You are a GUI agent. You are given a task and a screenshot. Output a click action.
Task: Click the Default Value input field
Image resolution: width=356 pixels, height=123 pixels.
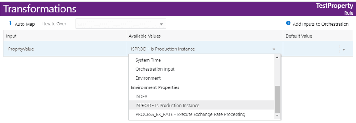pos(312,49)
